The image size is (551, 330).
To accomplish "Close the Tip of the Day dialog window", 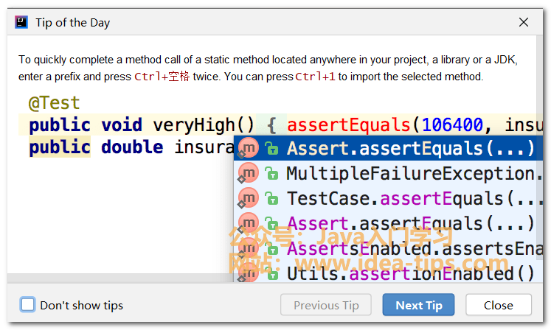I will 524,22.
